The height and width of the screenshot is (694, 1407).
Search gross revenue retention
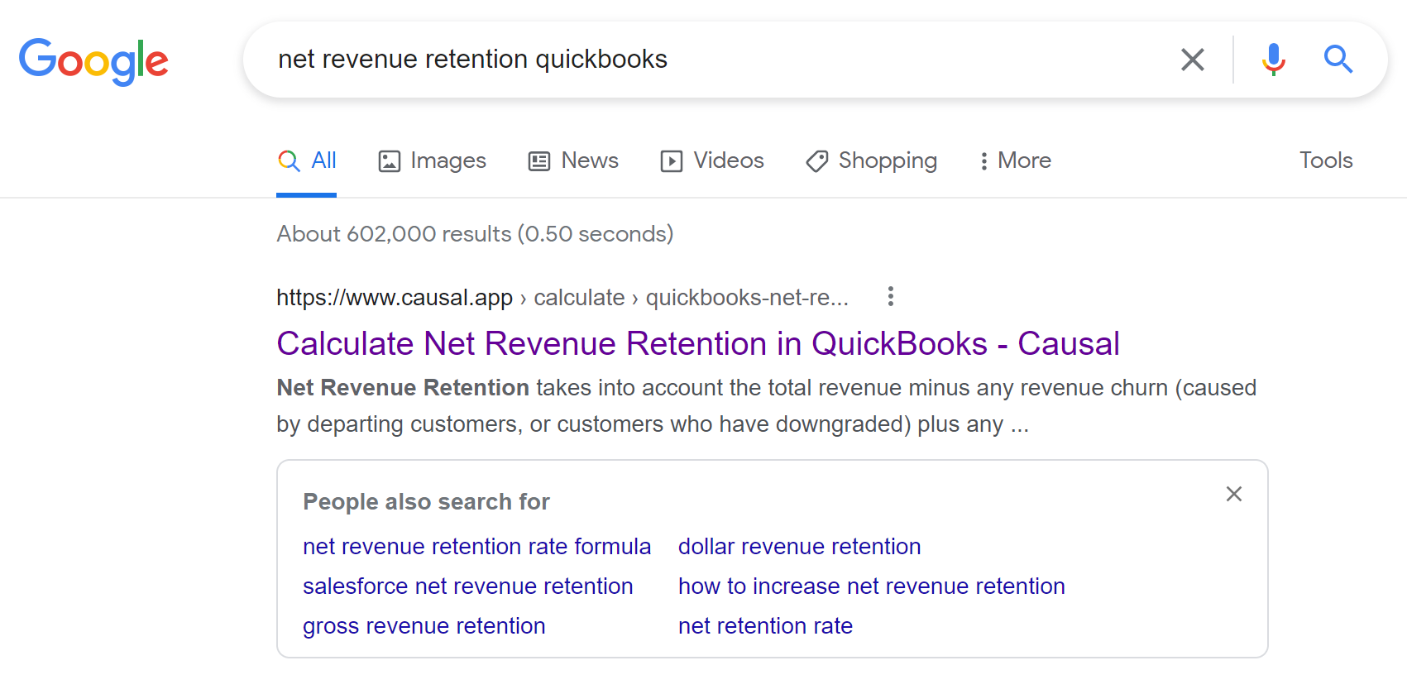point(424,626)
